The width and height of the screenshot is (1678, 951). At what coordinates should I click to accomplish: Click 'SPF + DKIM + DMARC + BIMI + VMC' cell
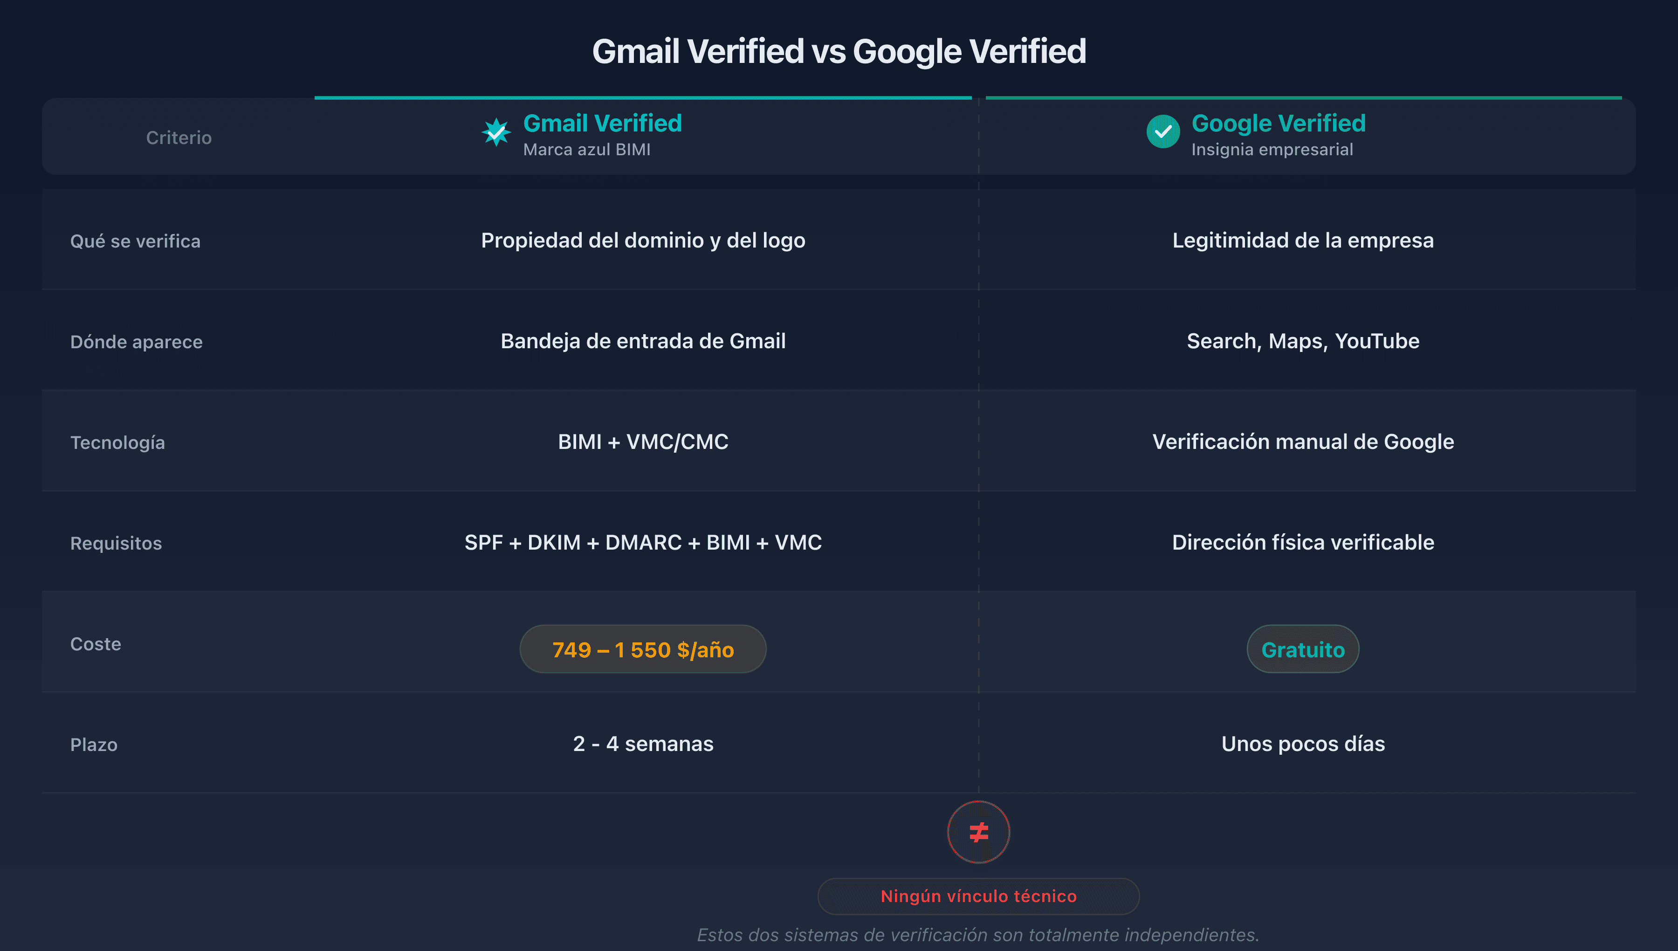pos(643,542)
